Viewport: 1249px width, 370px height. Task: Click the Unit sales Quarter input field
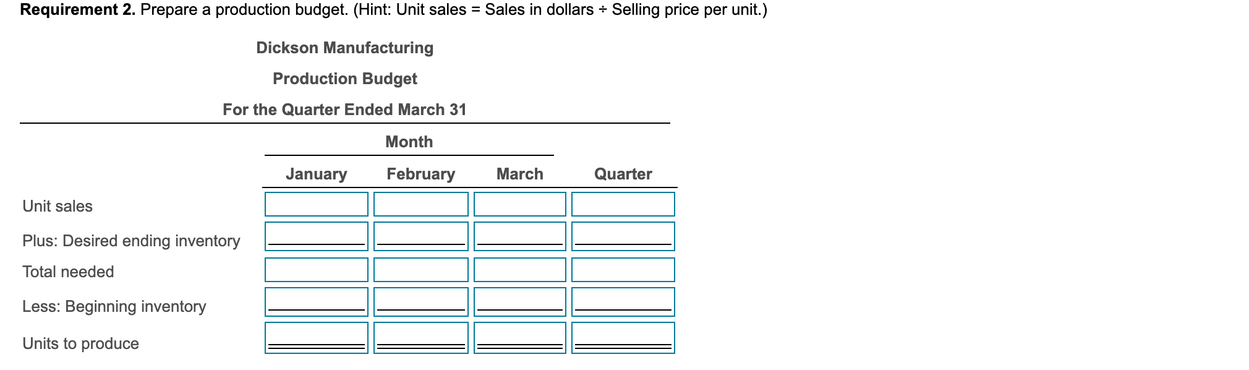[x=623, y=204]
